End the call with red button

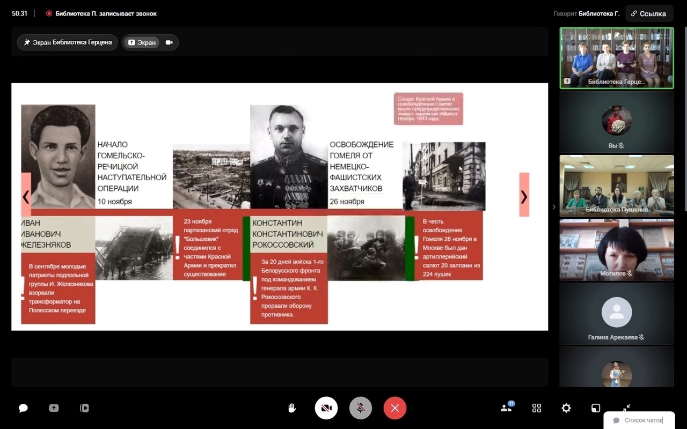395,408
